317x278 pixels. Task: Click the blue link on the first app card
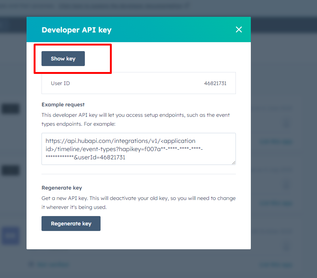(x=276, y=141)
